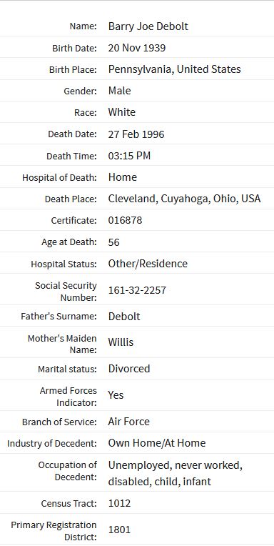The image size is (274, 546).
Task: Click Pennsylvania, United States birth place
Action: pos(174,69)
